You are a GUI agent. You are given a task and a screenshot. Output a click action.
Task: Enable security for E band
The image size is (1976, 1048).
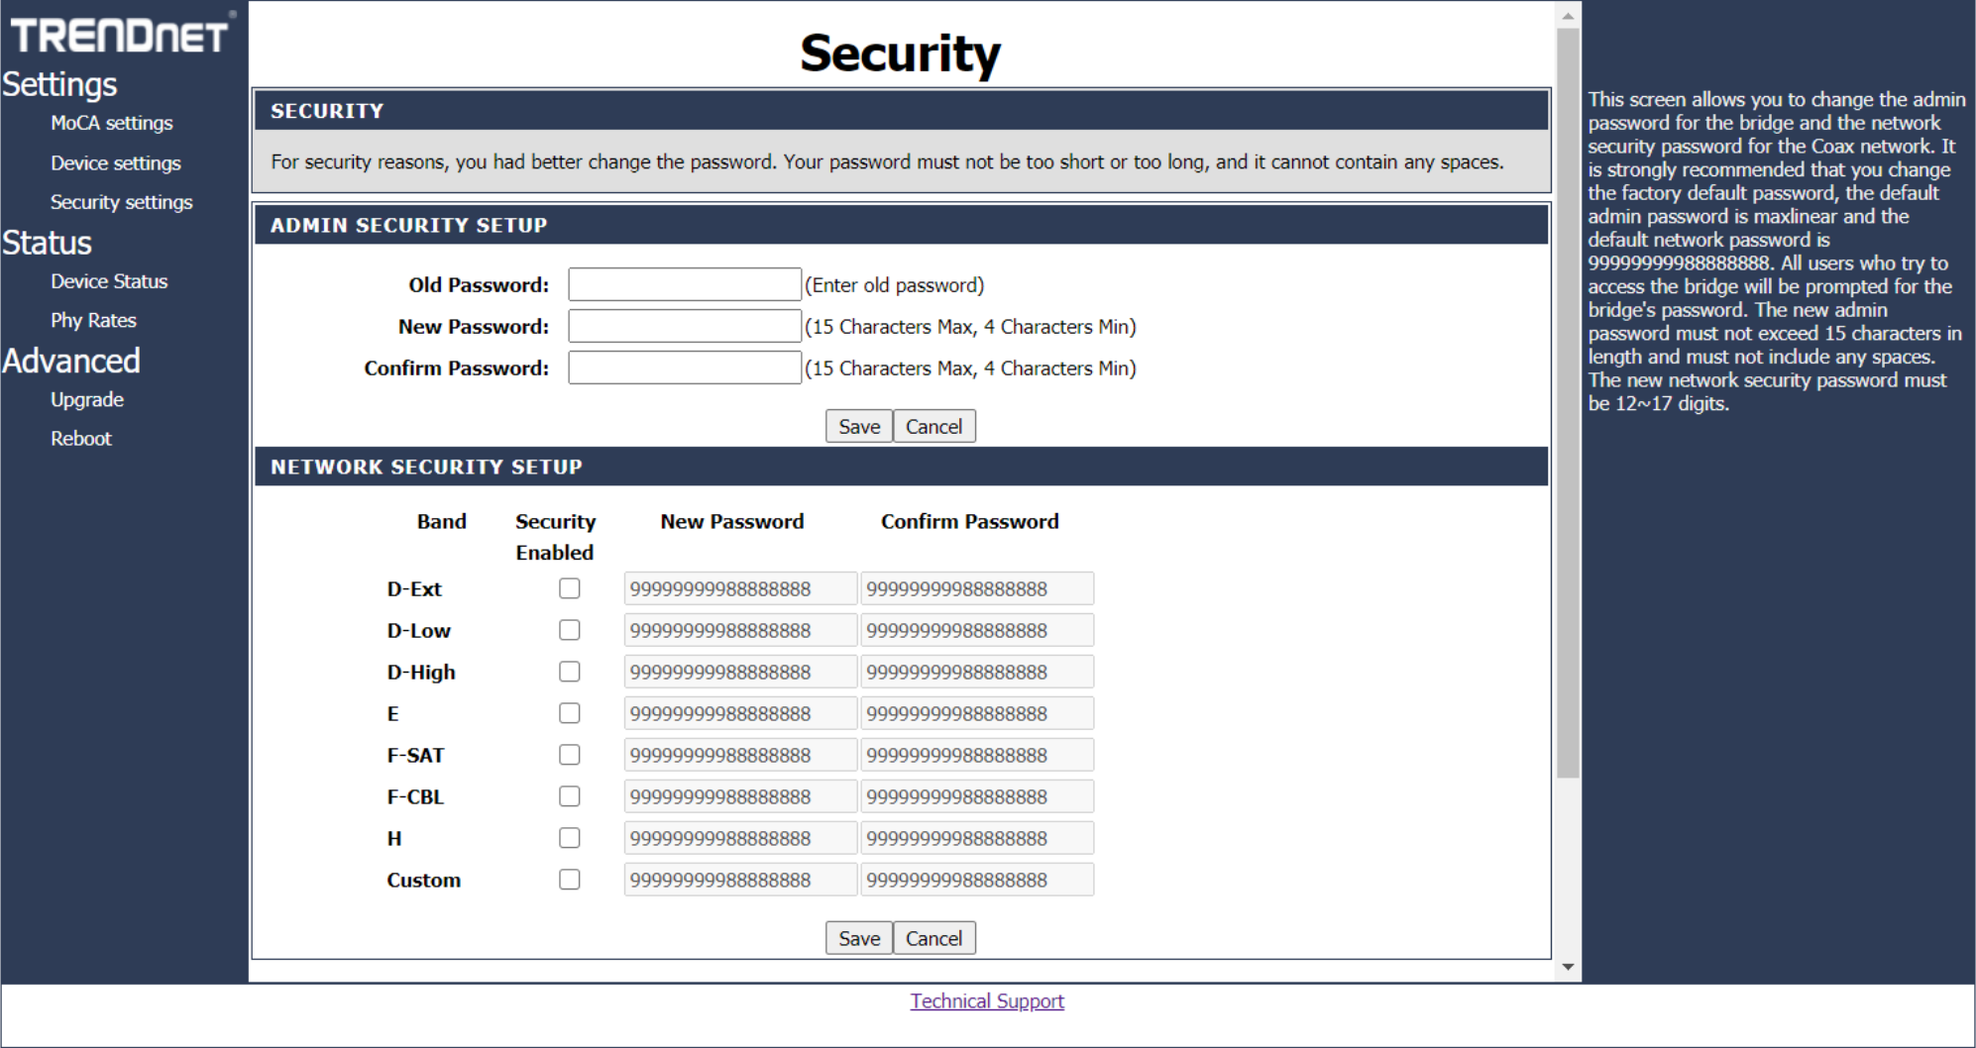pos(570,713)
